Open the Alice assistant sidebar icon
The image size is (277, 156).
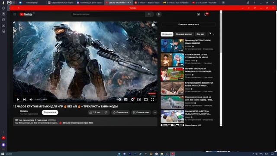coord(3,145)
